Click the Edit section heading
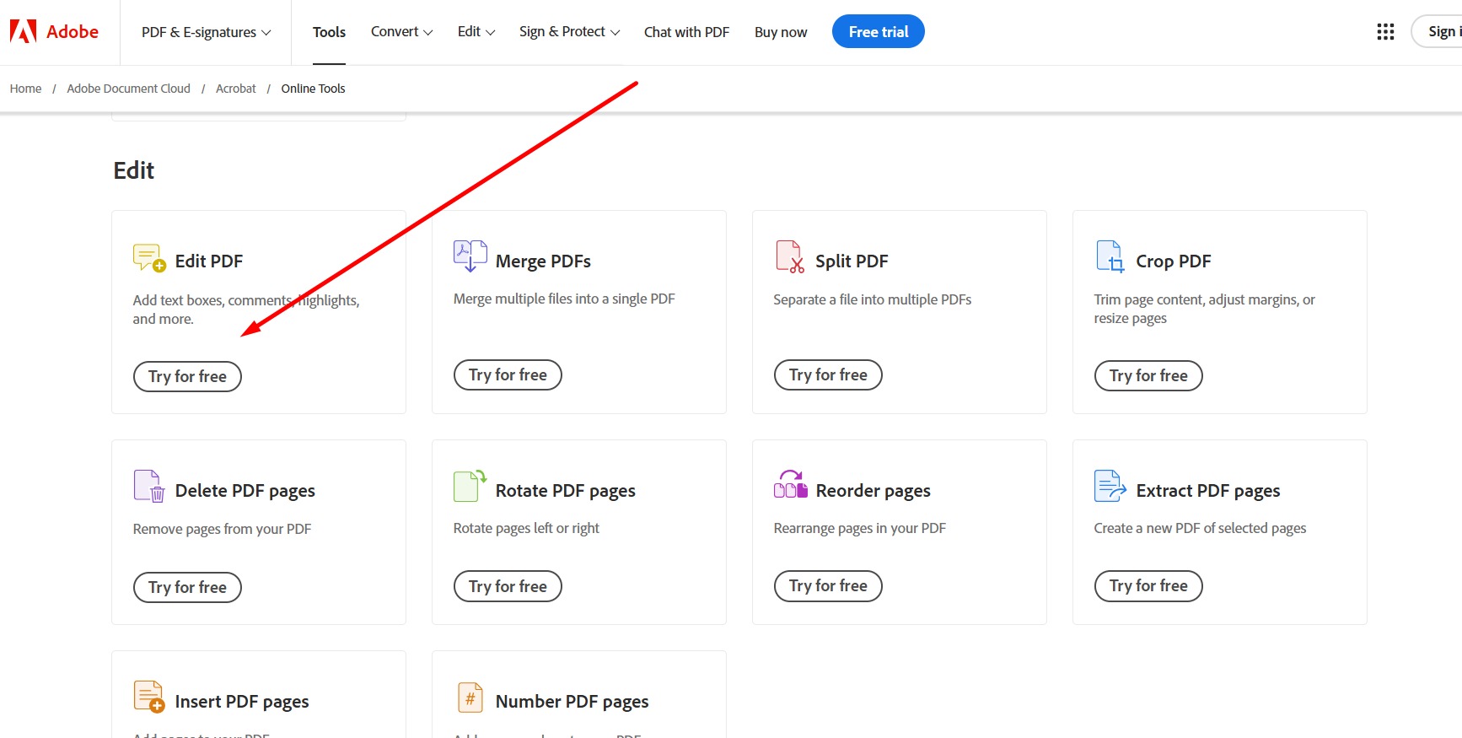The height and width of the screenshot is (738, 1462). [x=133, y=170]
